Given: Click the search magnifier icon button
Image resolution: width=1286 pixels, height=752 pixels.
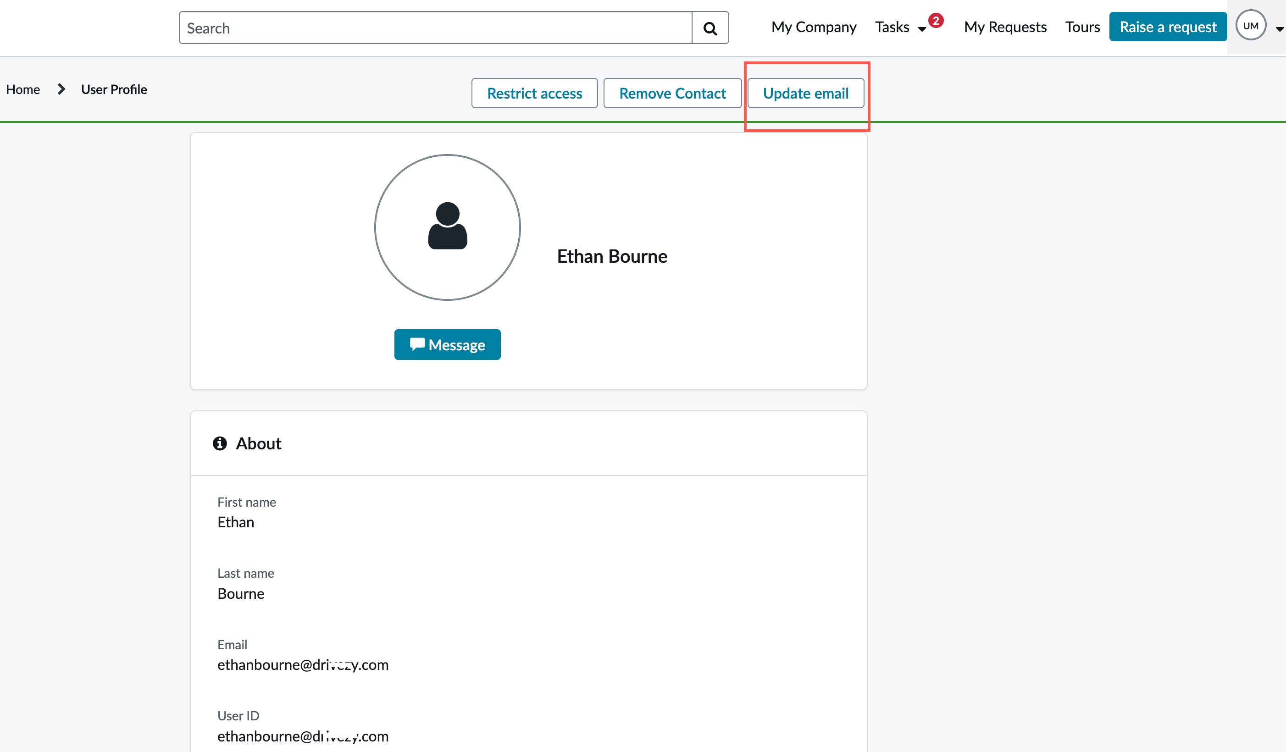Looking at the screenshot, I should [710, 28].
